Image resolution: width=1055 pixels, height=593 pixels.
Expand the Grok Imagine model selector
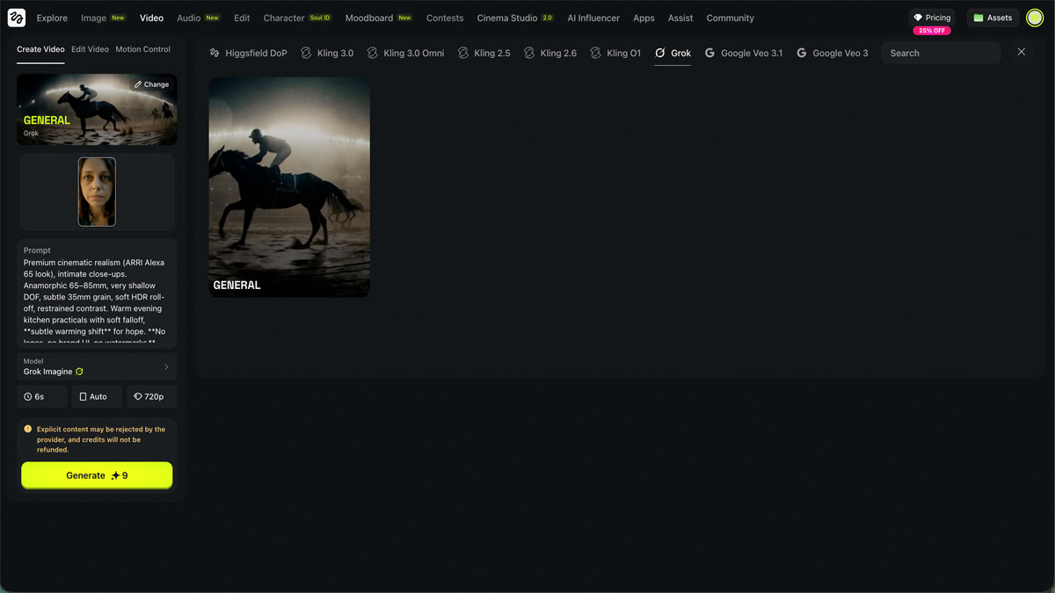(x=97, y=366)
